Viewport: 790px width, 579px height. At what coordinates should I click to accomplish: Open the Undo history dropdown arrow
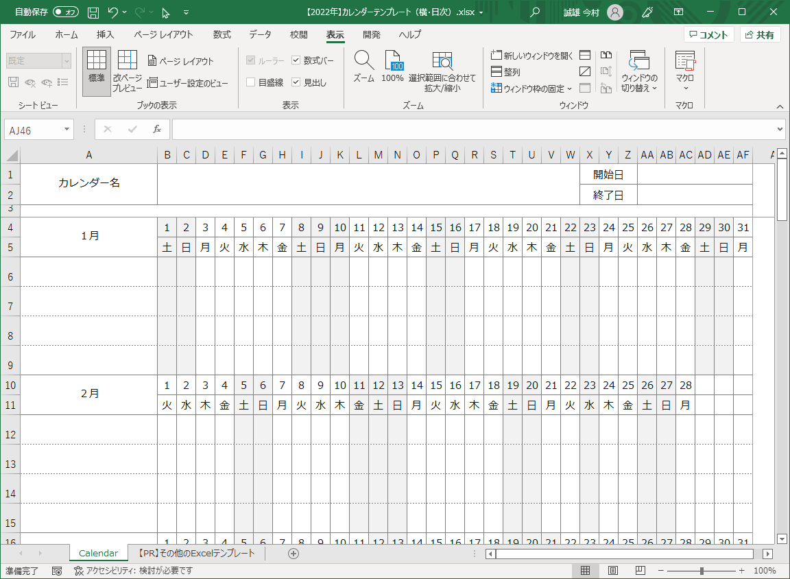click(124, 12)
